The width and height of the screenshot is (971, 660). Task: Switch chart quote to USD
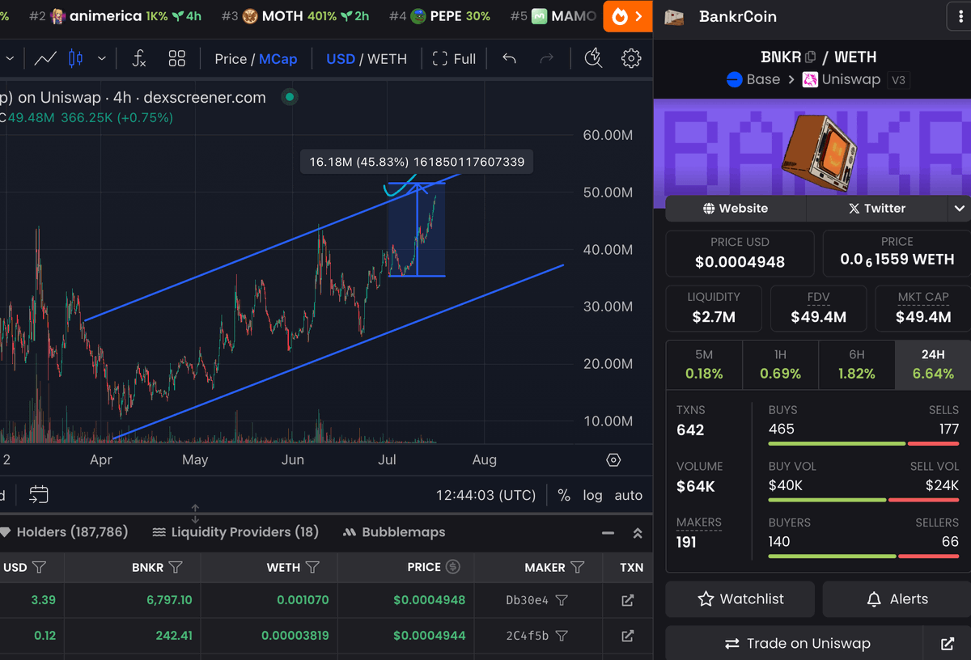341,58
